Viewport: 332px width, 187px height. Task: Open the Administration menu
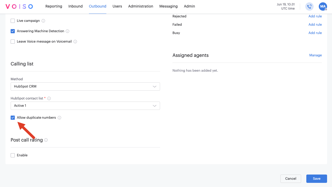[141, 6]
